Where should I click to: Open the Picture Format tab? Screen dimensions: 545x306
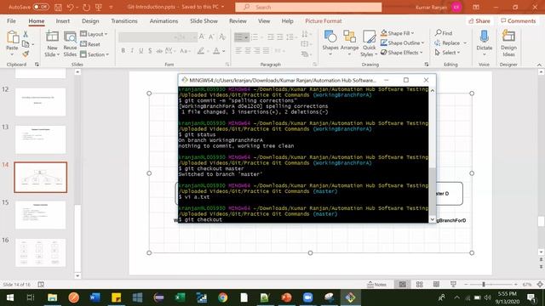[324, 20]
